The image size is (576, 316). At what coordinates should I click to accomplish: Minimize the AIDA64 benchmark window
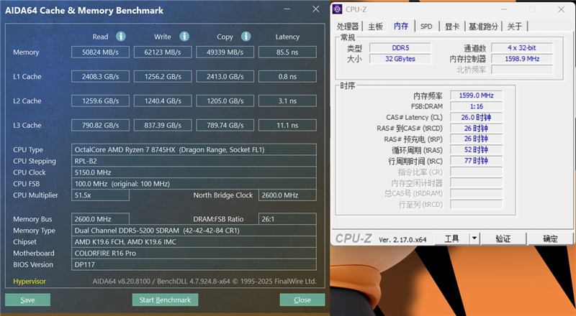coord(287,9)
